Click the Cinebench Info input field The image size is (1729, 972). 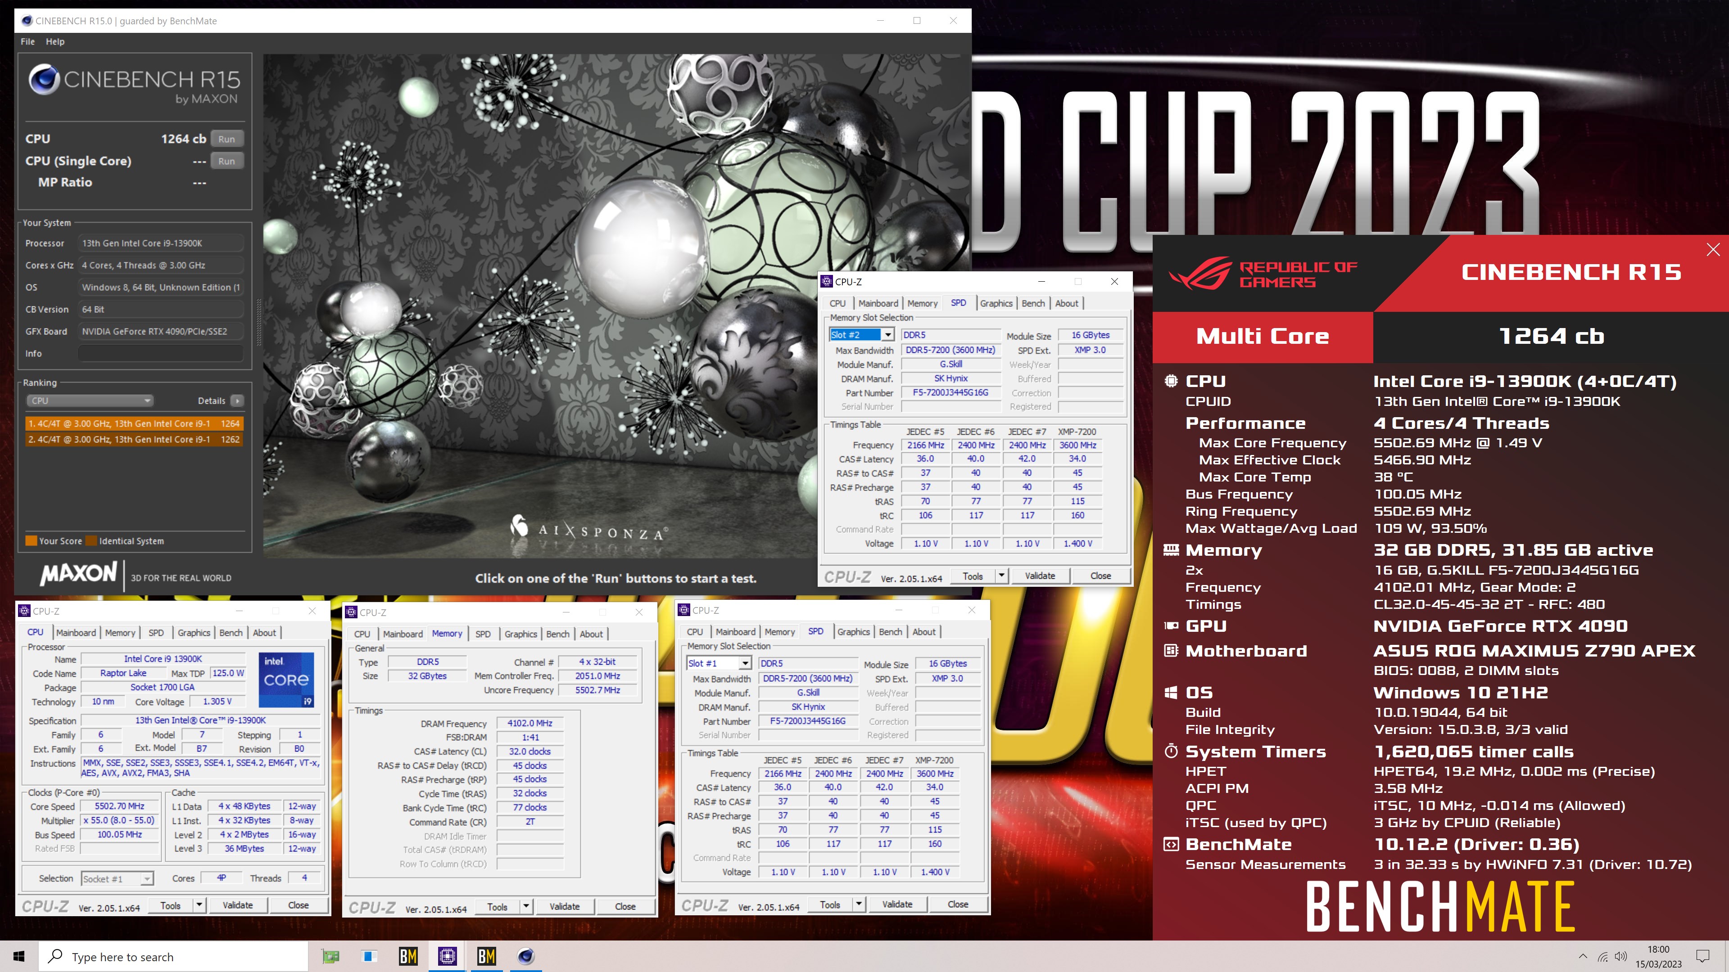click(x=161, y=354)
